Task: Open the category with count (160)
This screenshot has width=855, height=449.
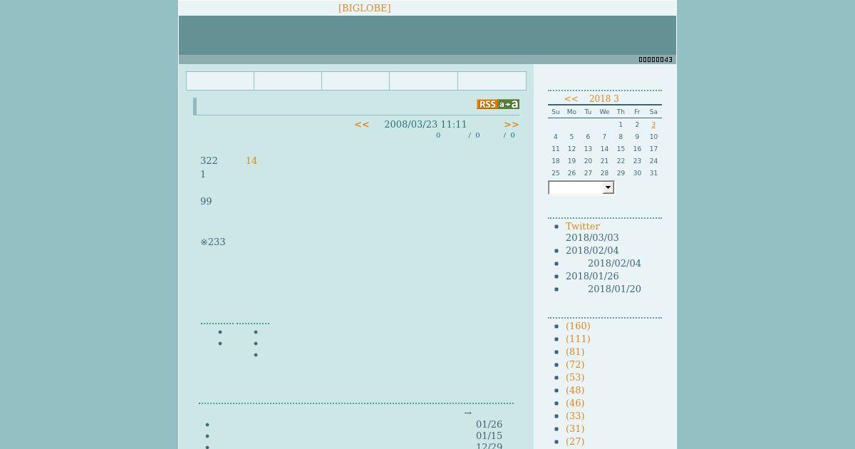Action: [578, 326]
